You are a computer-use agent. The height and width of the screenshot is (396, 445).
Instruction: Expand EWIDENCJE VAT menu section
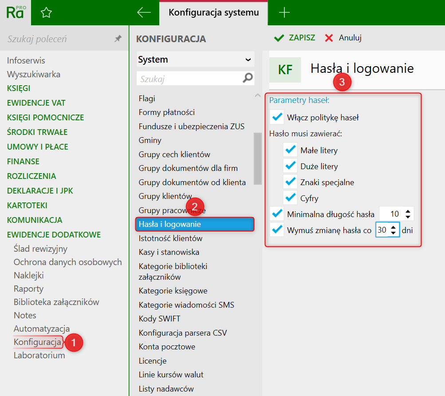point(36,103)
